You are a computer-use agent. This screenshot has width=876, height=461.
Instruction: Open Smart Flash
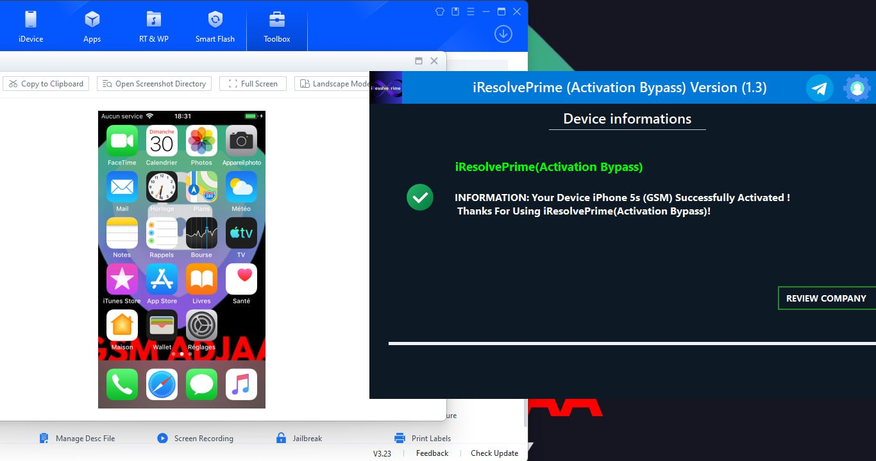point(215,26)
